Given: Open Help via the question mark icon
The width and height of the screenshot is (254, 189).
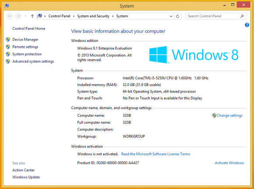Looking at the screenshot, I should tap(247, 25).
